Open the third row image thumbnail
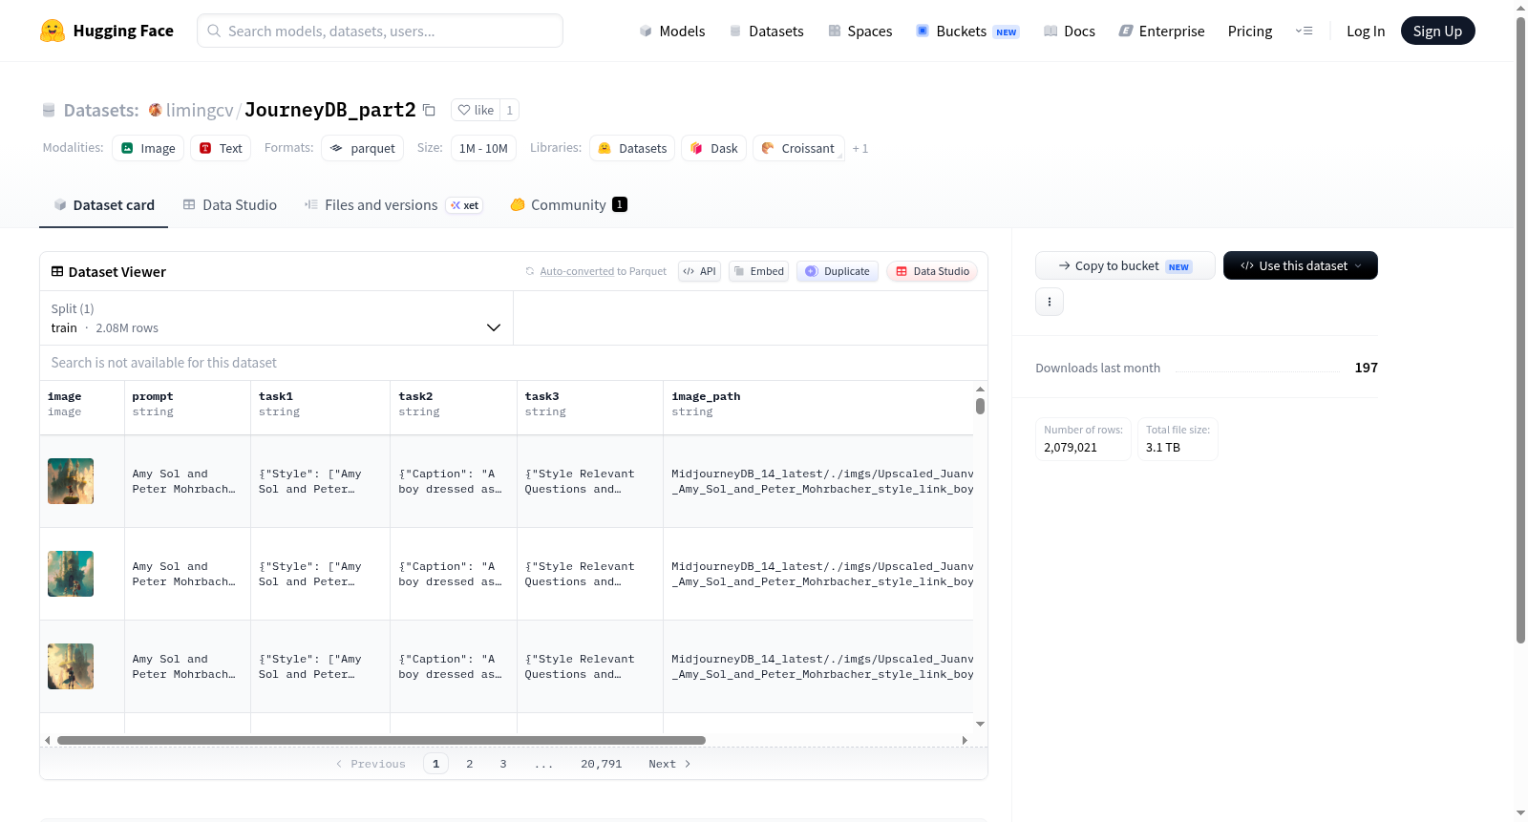Screen dimensions: 1528x822 [71, 666]
